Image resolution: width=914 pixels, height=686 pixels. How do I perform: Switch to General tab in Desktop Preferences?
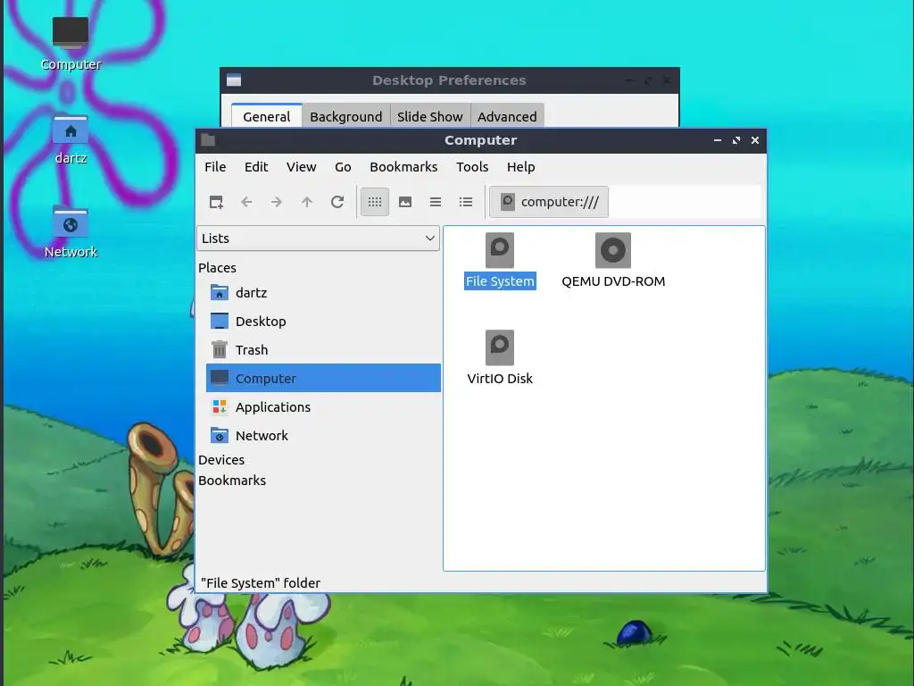[x=266, y=116]
